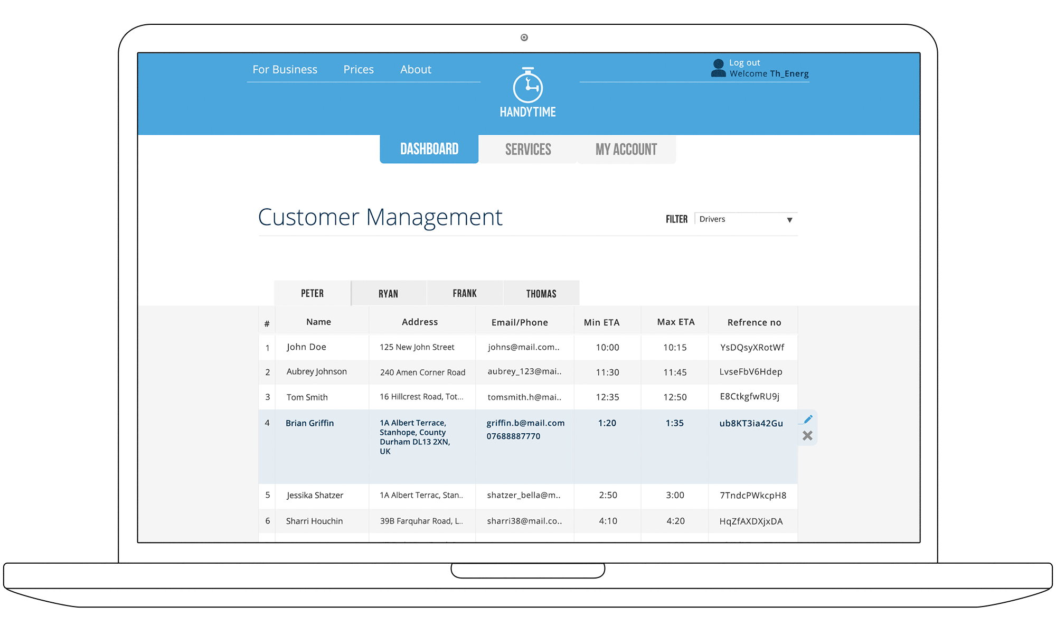Open the Services tab

(528, 150)
